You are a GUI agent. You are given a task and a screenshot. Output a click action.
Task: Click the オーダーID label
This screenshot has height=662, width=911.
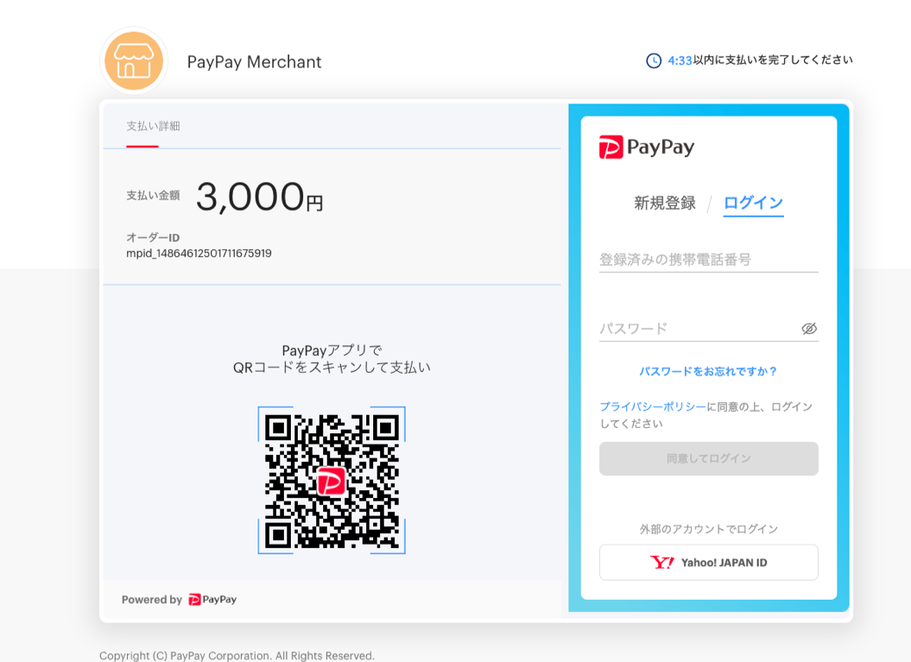tap(153, 237)
